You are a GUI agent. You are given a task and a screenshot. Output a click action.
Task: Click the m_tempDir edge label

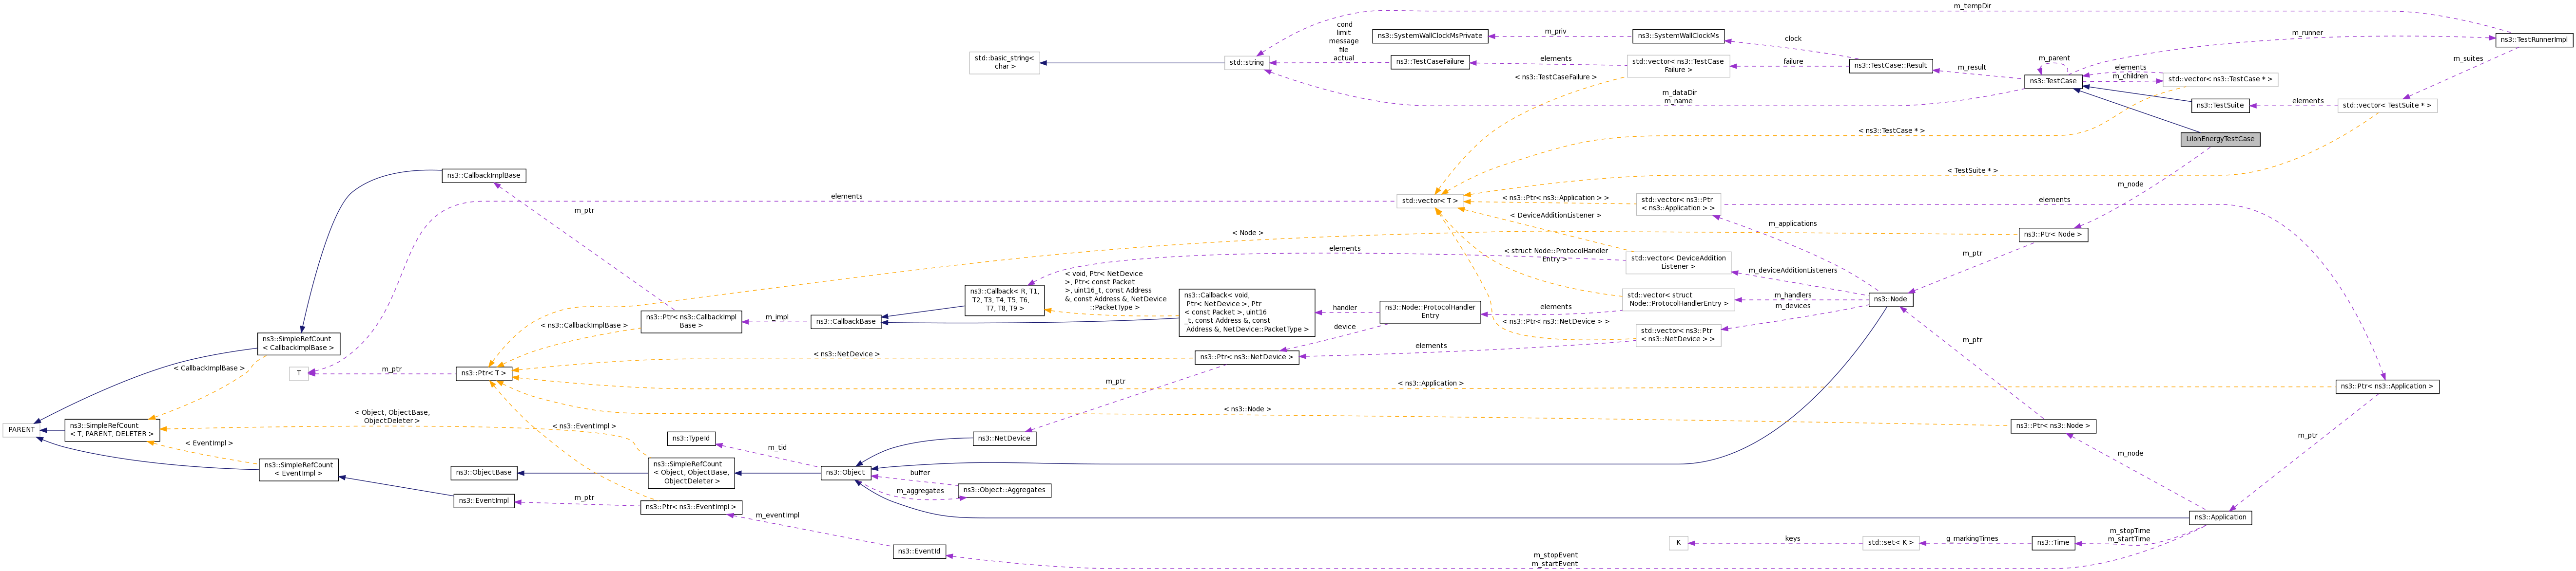click(1972, 6)
